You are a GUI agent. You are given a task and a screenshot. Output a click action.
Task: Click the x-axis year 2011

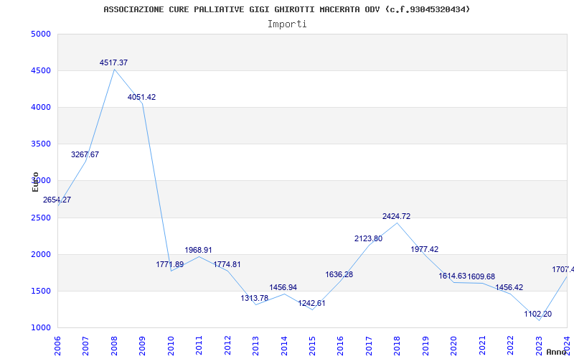coord(199,346)
